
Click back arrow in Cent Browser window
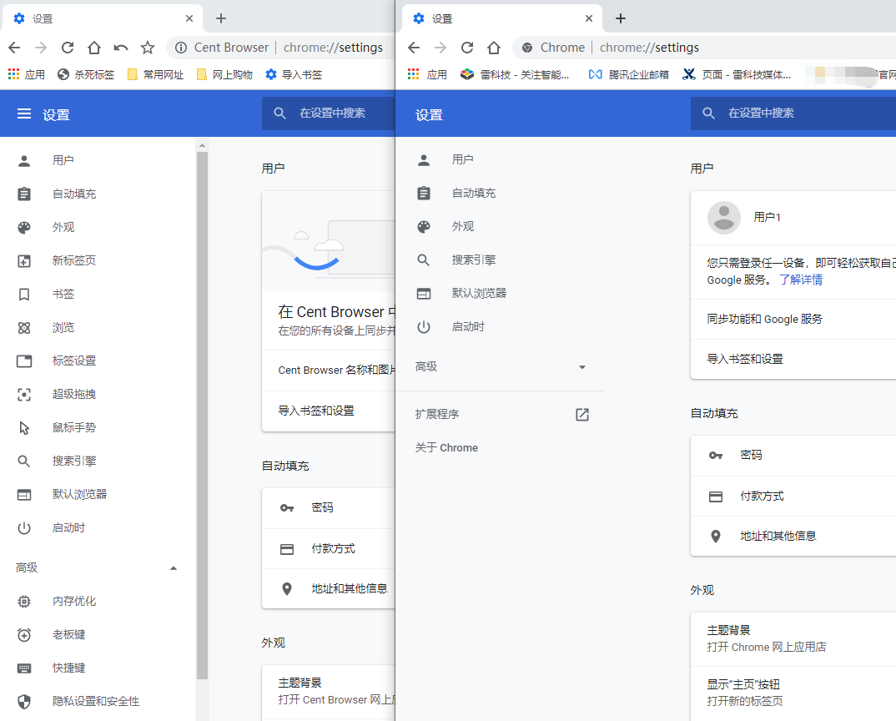pyautogui.click(x=14, y=48)
